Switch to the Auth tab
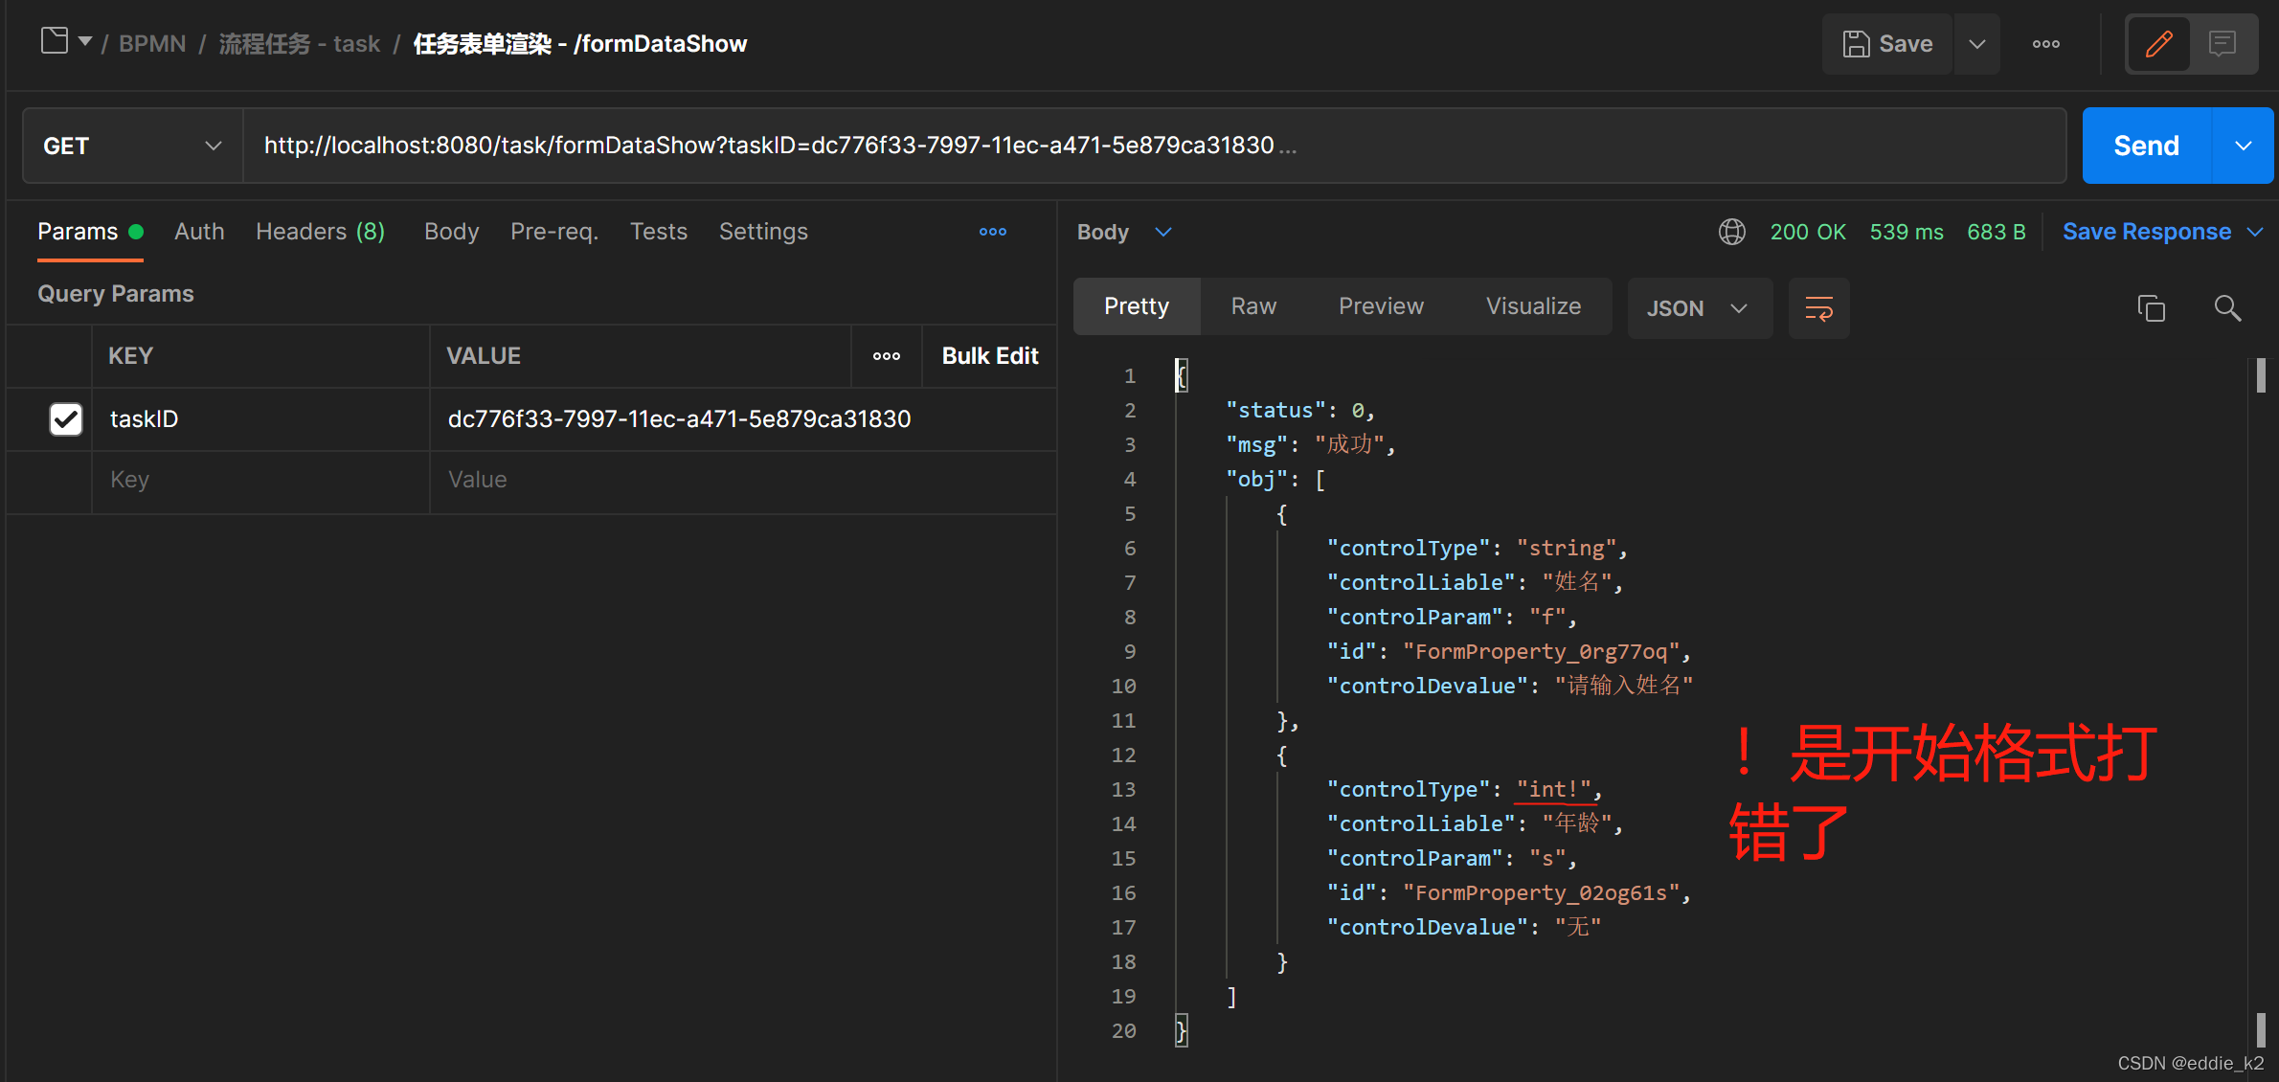The width and height of the screenshot is (2279, 1082). 199,232
